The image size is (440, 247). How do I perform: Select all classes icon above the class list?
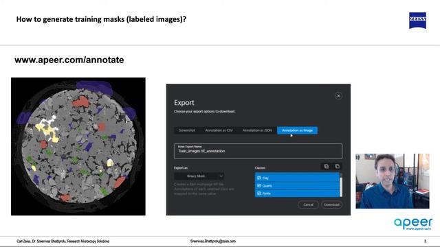point(327,166)
